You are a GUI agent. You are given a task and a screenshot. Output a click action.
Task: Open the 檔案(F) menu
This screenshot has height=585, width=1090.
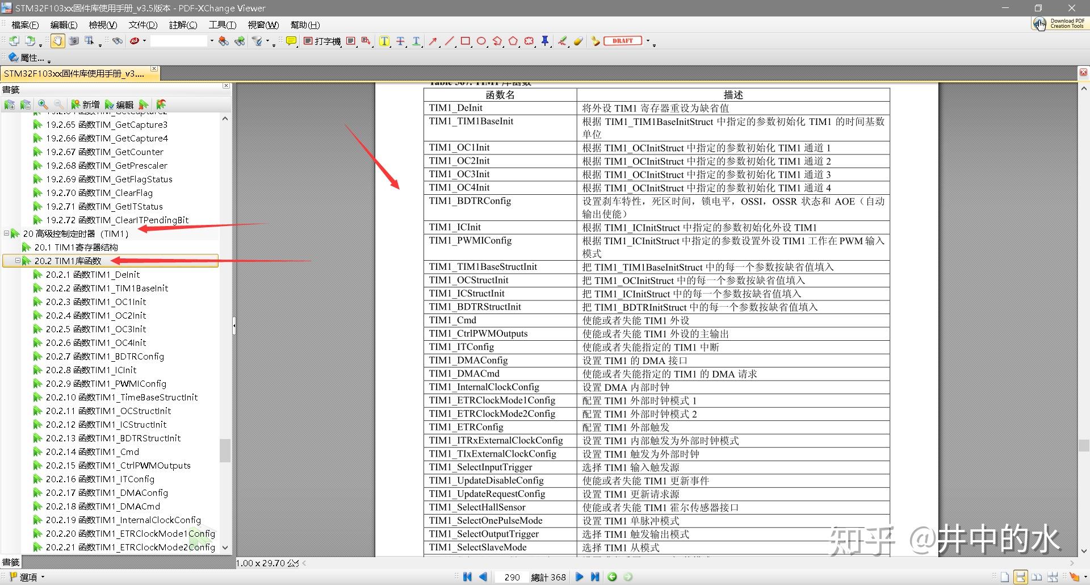pyautogui.click(x=25, y=25)
